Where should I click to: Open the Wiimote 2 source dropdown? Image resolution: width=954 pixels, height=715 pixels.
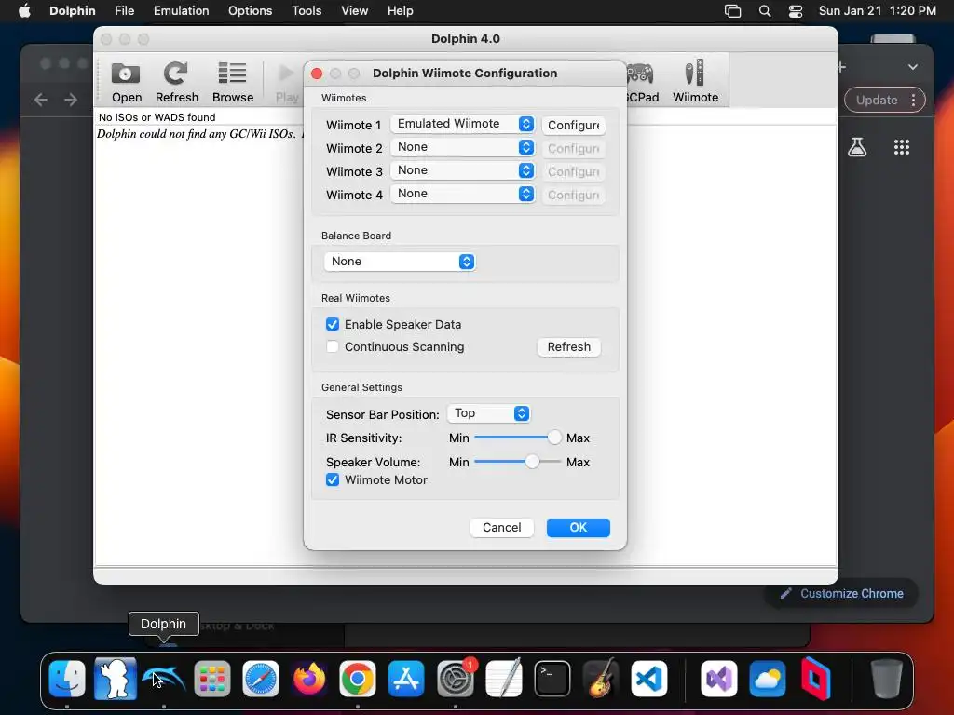click(x=462, y=146)
